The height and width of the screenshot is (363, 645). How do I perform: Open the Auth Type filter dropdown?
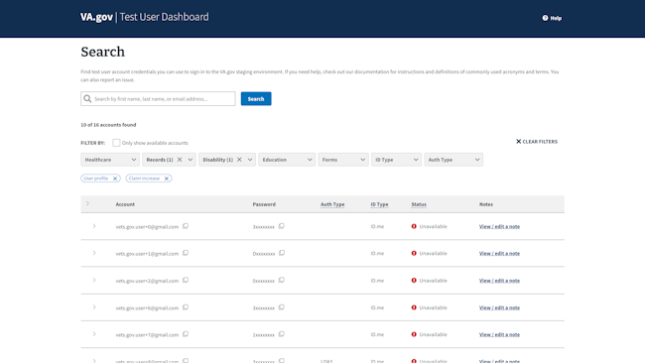tap(453, 160)
